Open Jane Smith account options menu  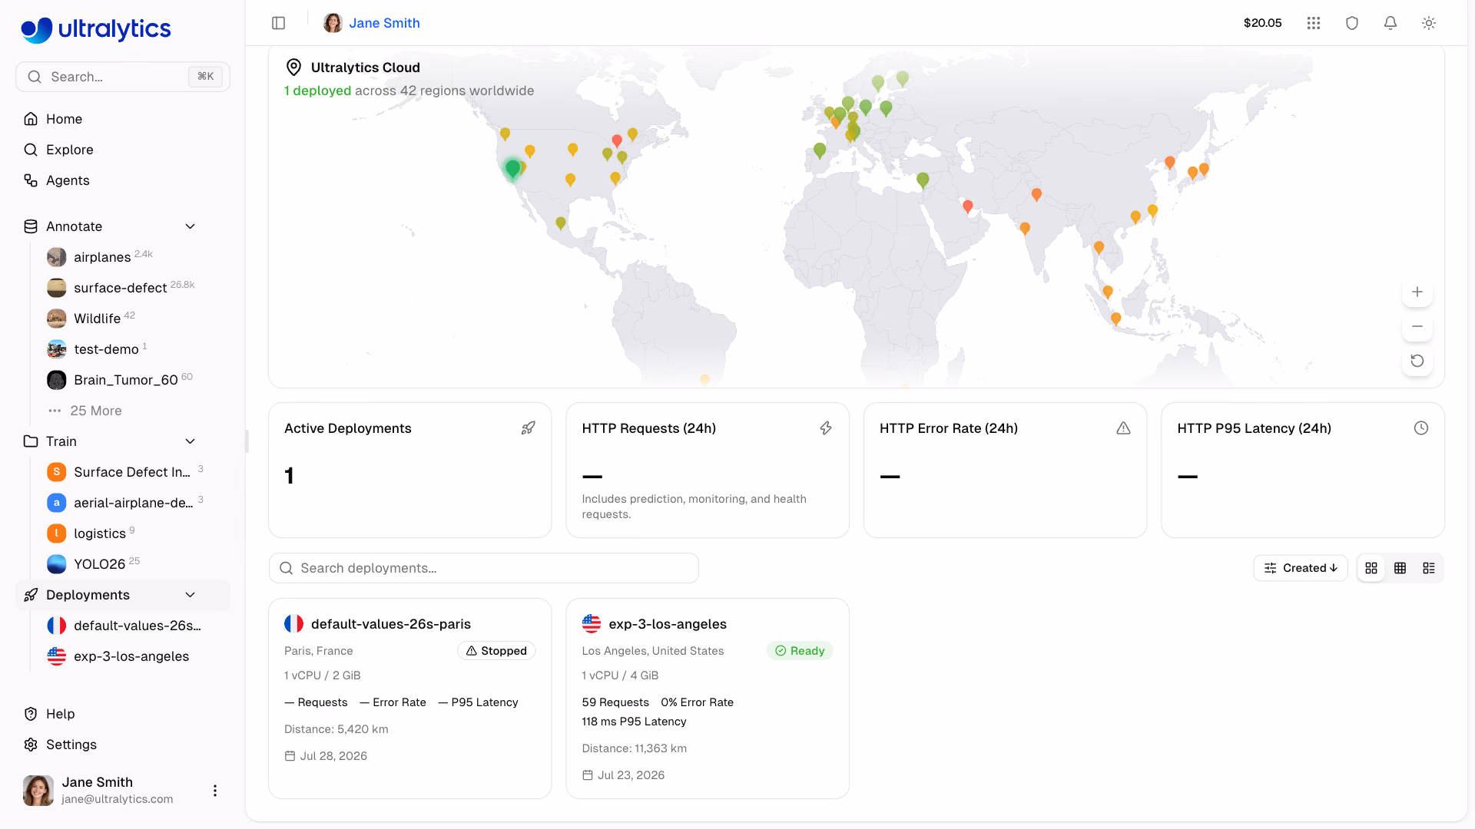(215, 791)
